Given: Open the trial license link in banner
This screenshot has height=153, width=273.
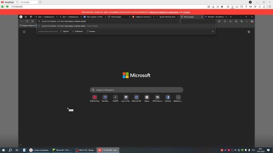Looking at the screenshot, I should [x=164, y=12].
